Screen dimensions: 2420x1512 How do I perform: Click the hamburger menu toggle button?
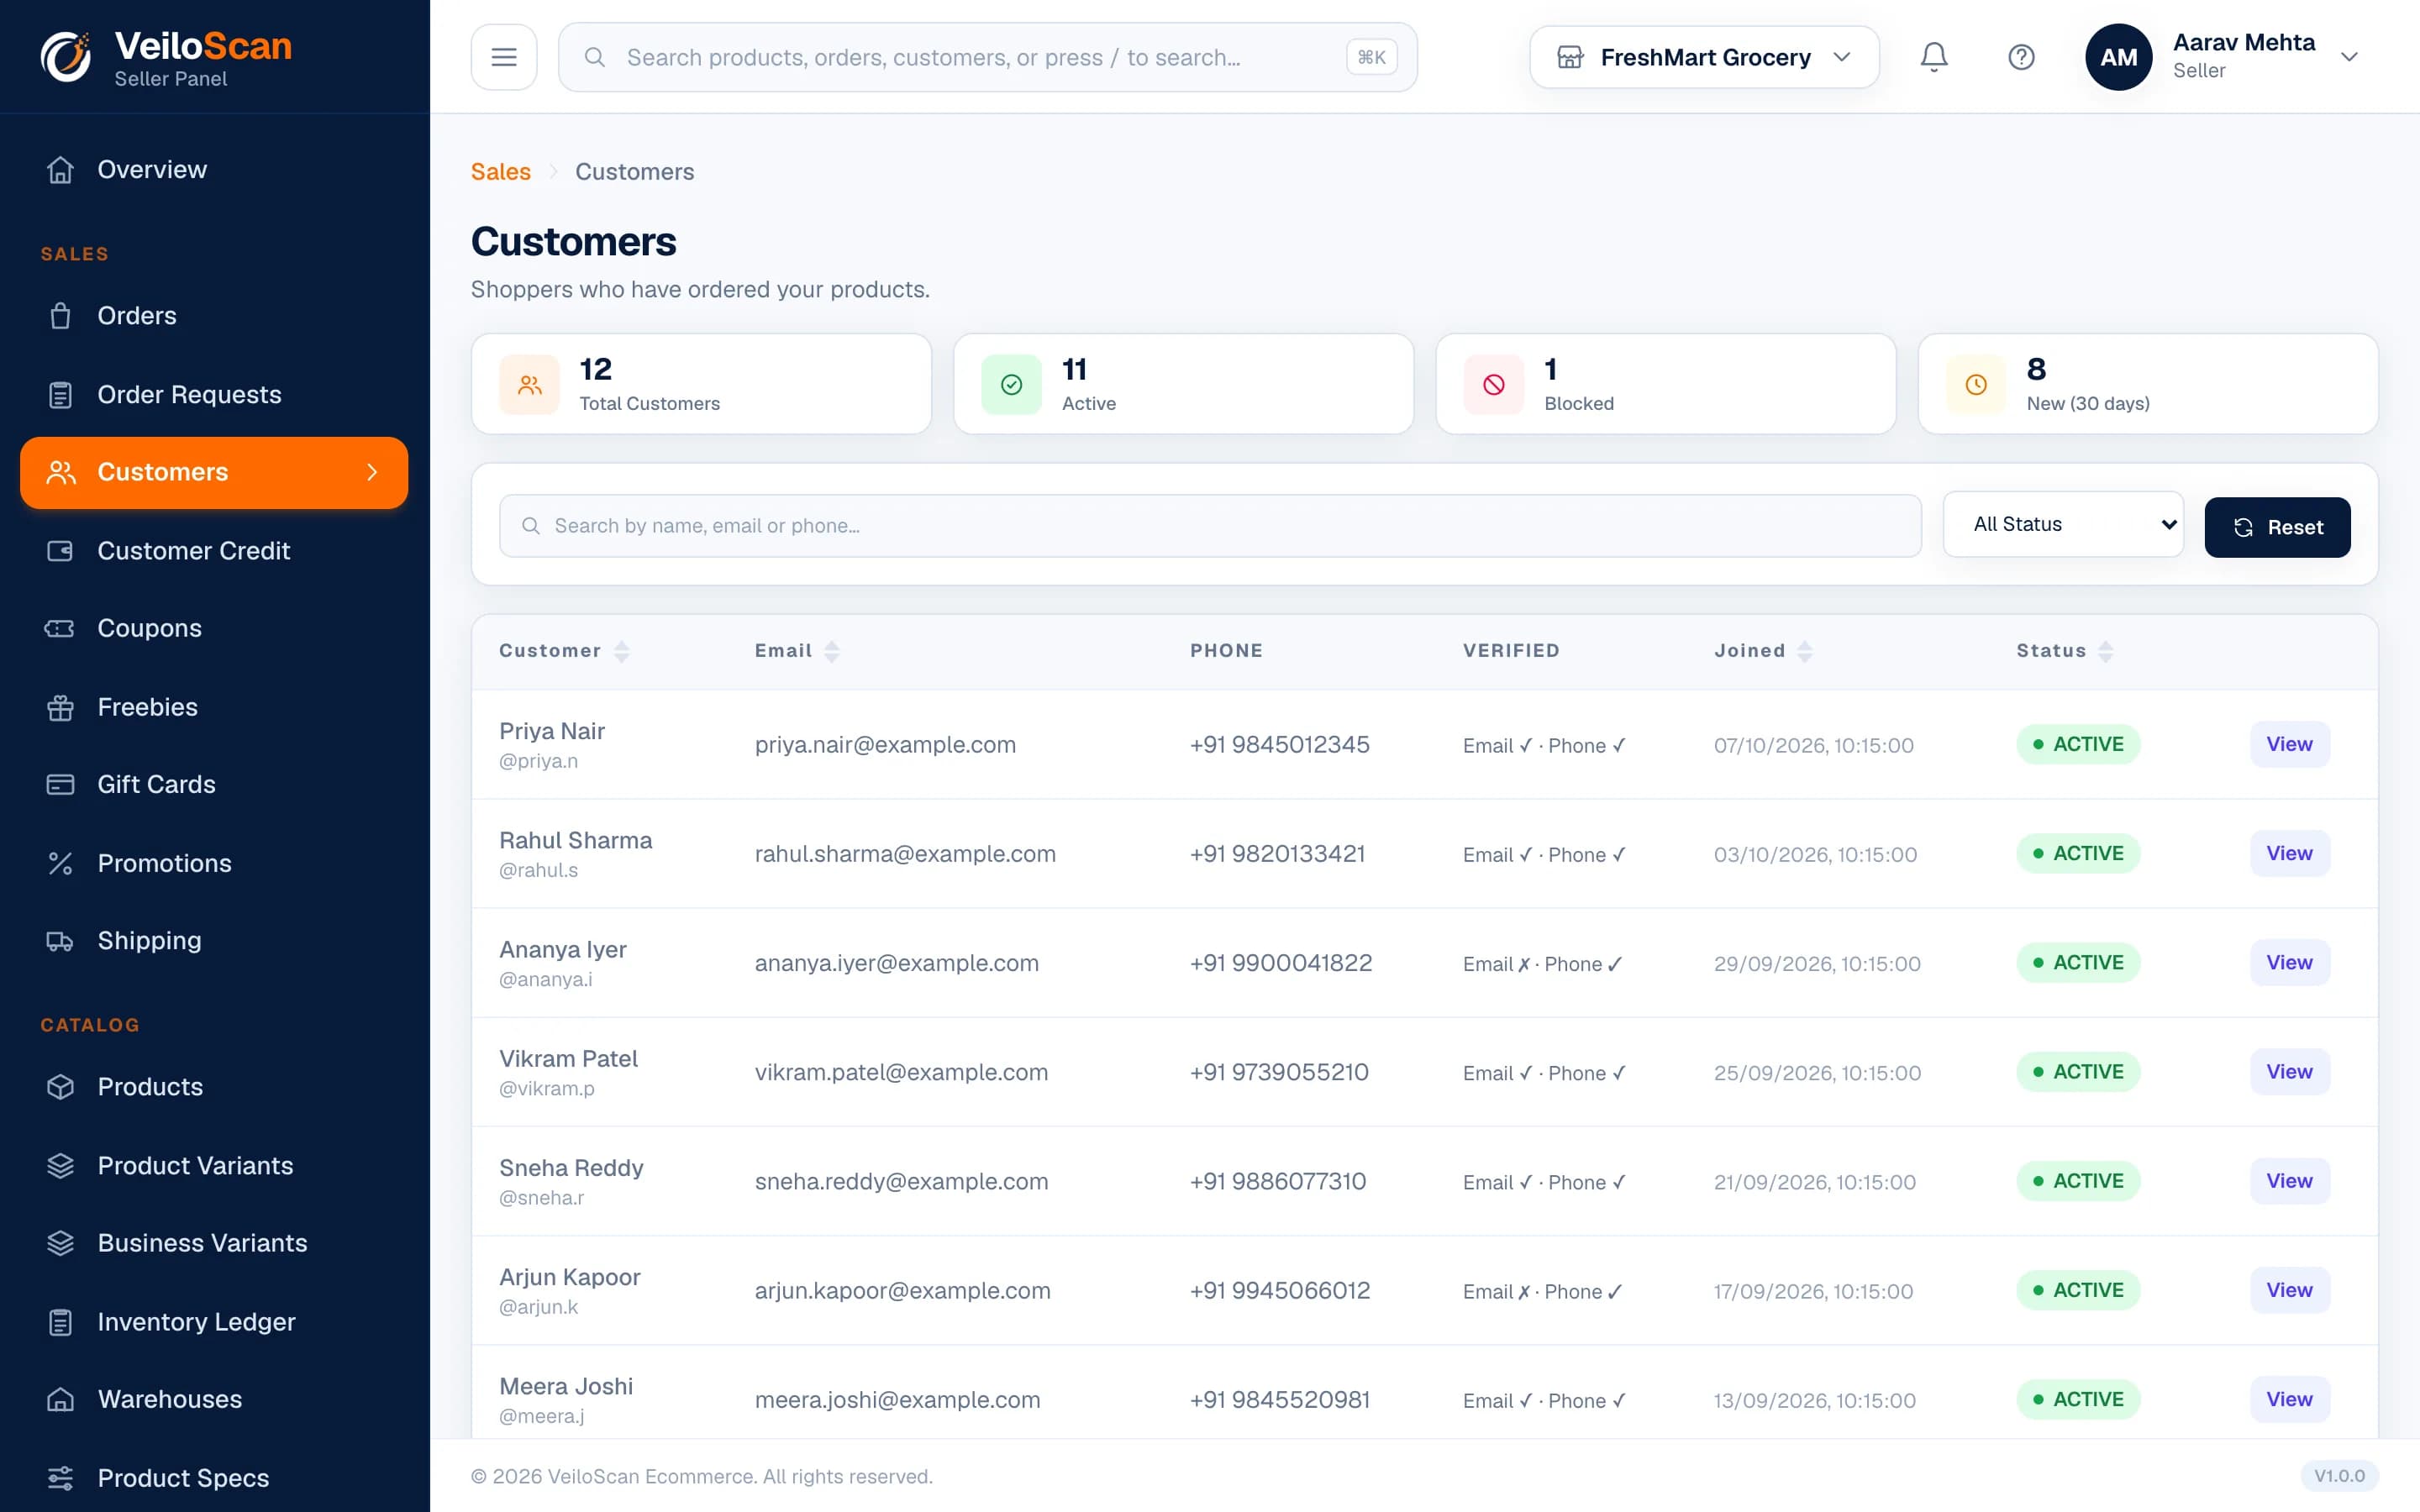[x=504, y=57]
